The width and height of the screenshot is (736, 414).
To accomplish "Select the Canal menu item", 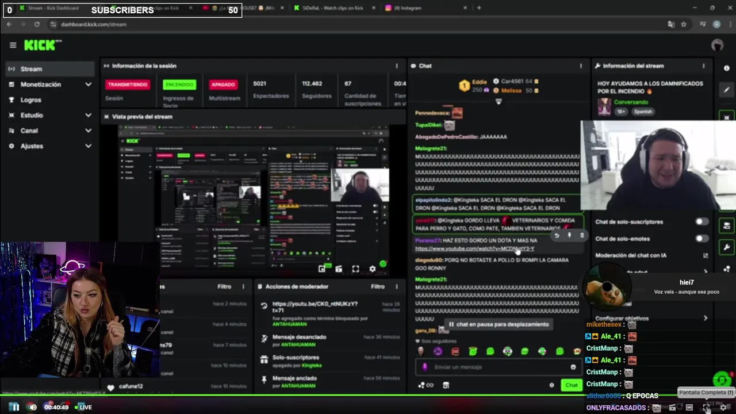I will click(x=29, y=131).
